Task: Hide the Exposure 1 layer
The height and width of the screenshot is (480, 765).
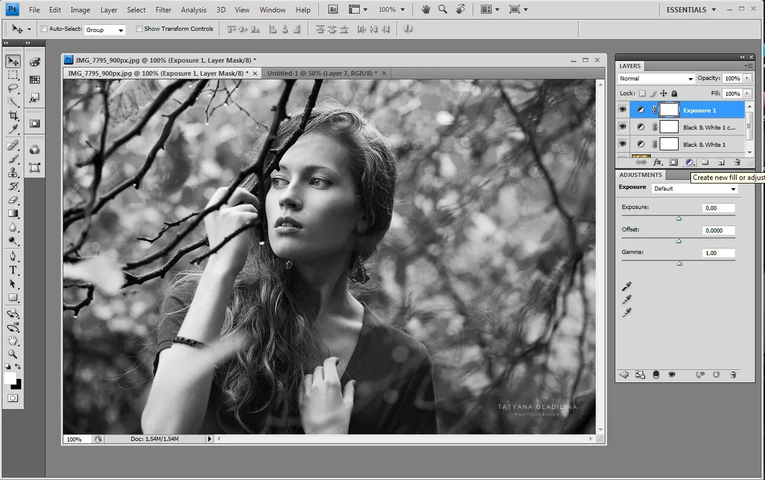Action: (622, 109)
